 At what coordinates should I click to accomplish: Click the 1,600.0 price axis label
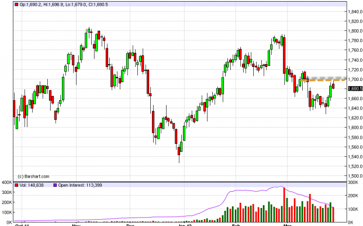click(355, 128)
